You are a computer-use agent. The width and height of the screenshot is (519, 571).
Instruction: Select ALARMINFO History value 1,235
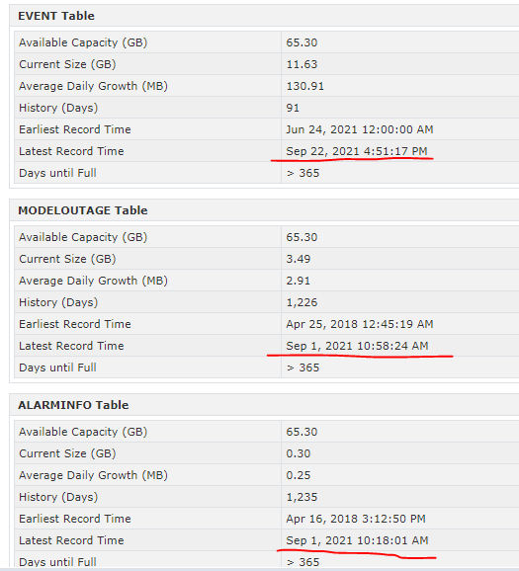click(x=302, y=497)
